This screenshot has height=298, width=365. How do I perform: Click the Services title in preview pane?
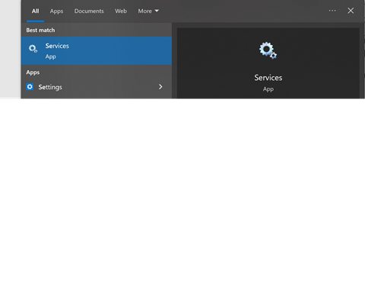click(x=268, y=78)
